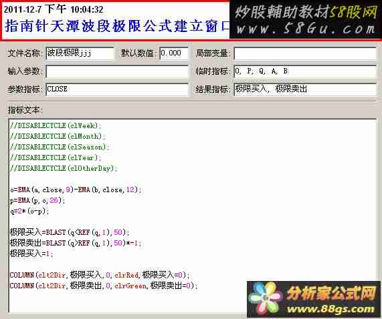Click the 极限卖出=BLAST formula line
382x319 pixels.
(76, 243)
